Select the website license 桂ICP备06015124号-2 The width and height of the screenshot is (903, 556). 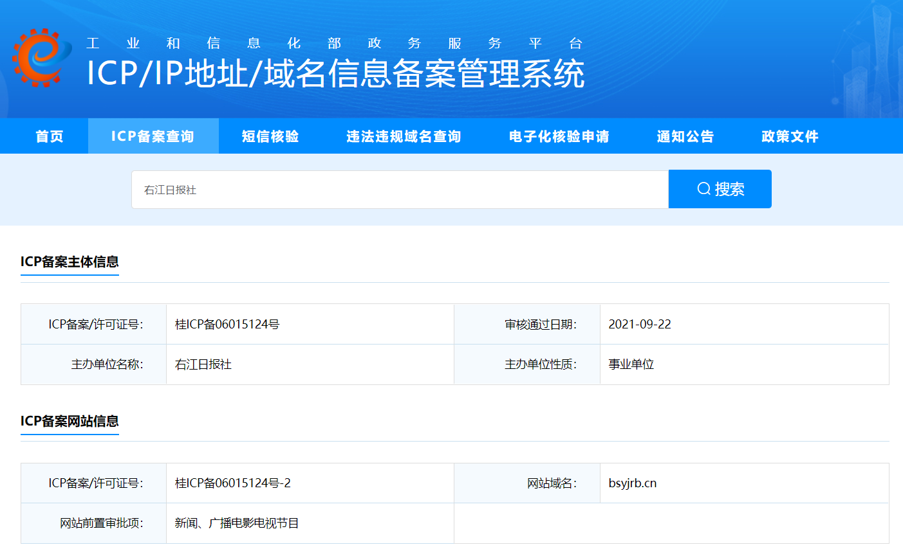[233, 483]
